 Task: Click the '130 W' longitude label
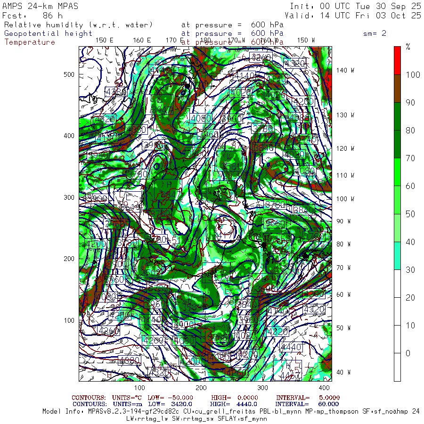click(345, 115)
